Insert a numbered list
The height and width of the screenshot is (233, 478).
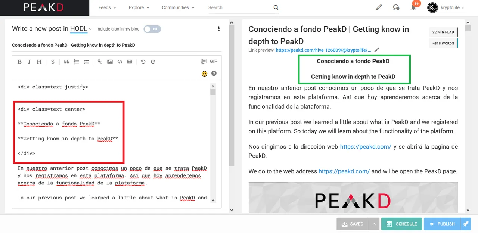pos(77,62)
